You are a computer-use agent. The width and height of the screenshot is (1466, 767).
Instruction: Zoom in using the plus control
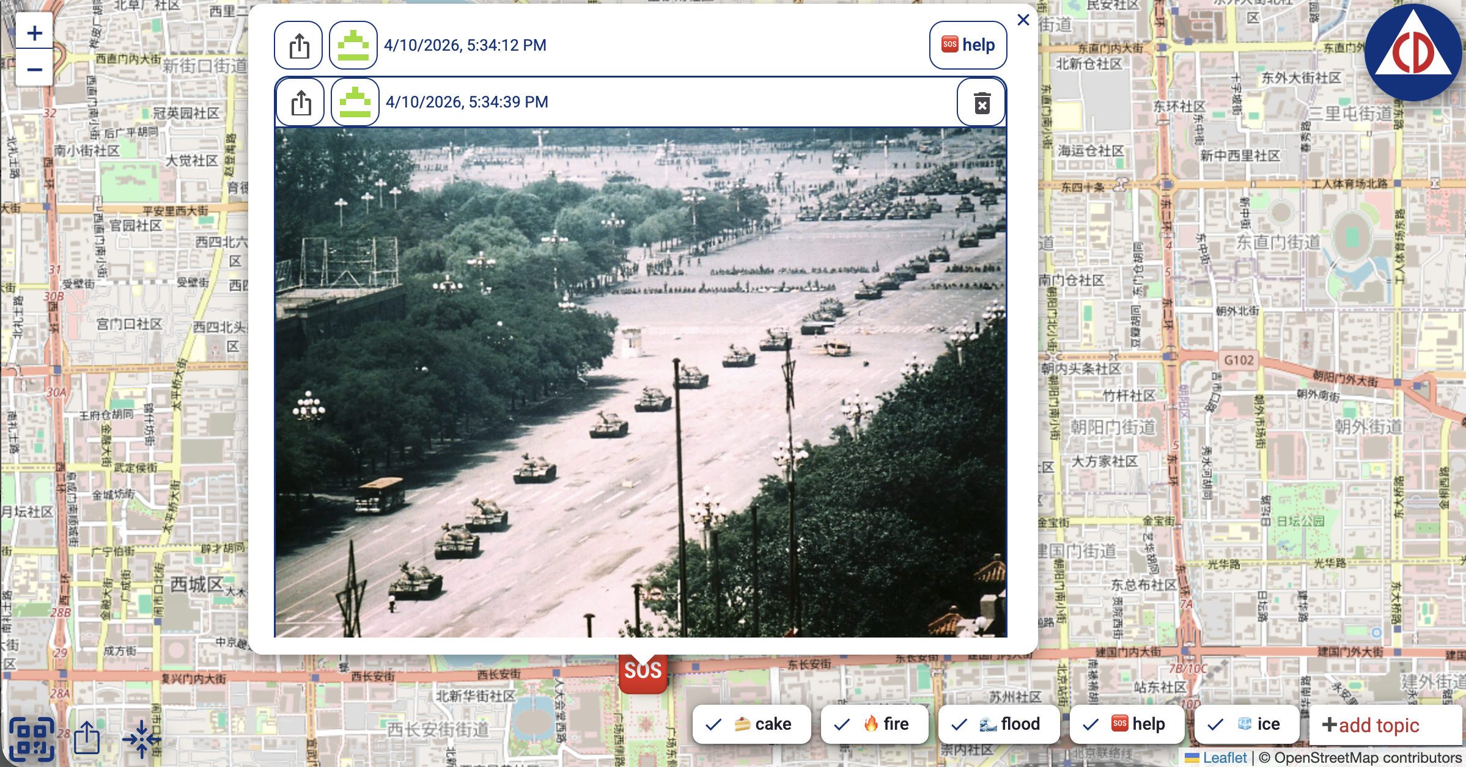click(x=34, y=32)
